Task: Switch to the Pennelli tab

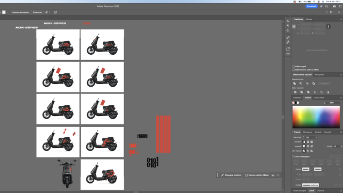Action: pos(328,132)
